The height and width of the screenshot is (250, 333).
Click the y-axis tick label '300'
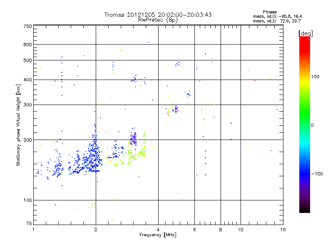tap(27, 105)
